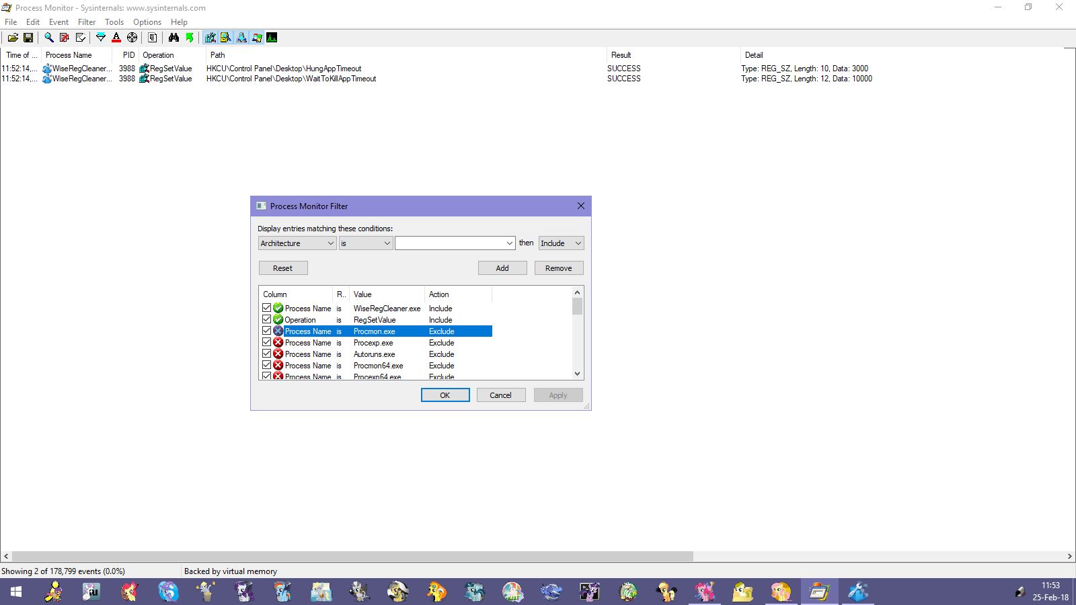The height and width of the screenshot is (605, 1076).
Task: Toggle the Autoruns.exe Exclude rule checkbox
Action: 266,354
